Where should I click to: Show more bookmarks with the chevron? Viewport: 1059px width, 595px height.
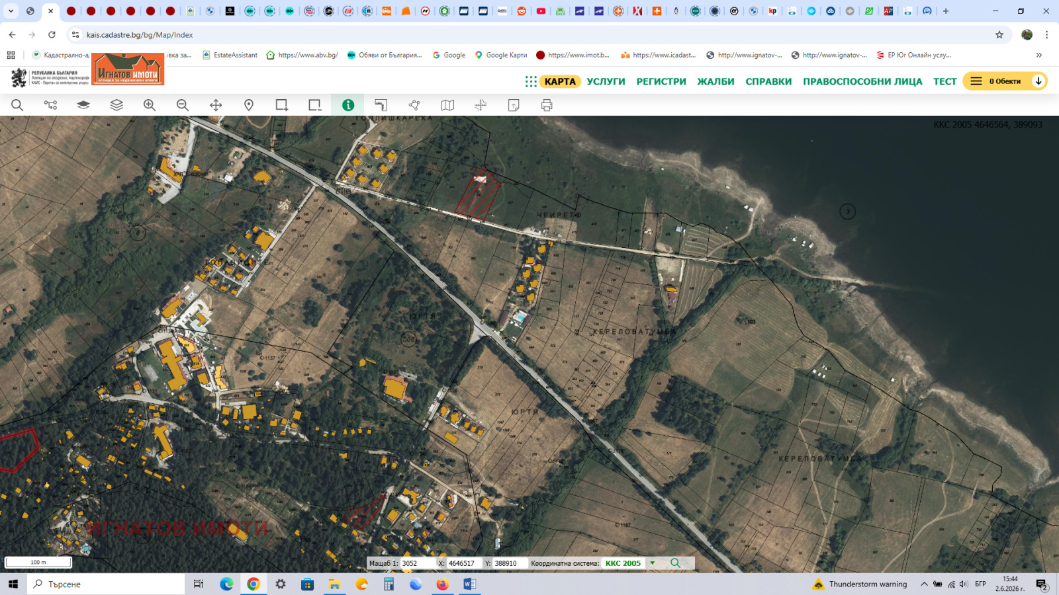point(1038,55)
